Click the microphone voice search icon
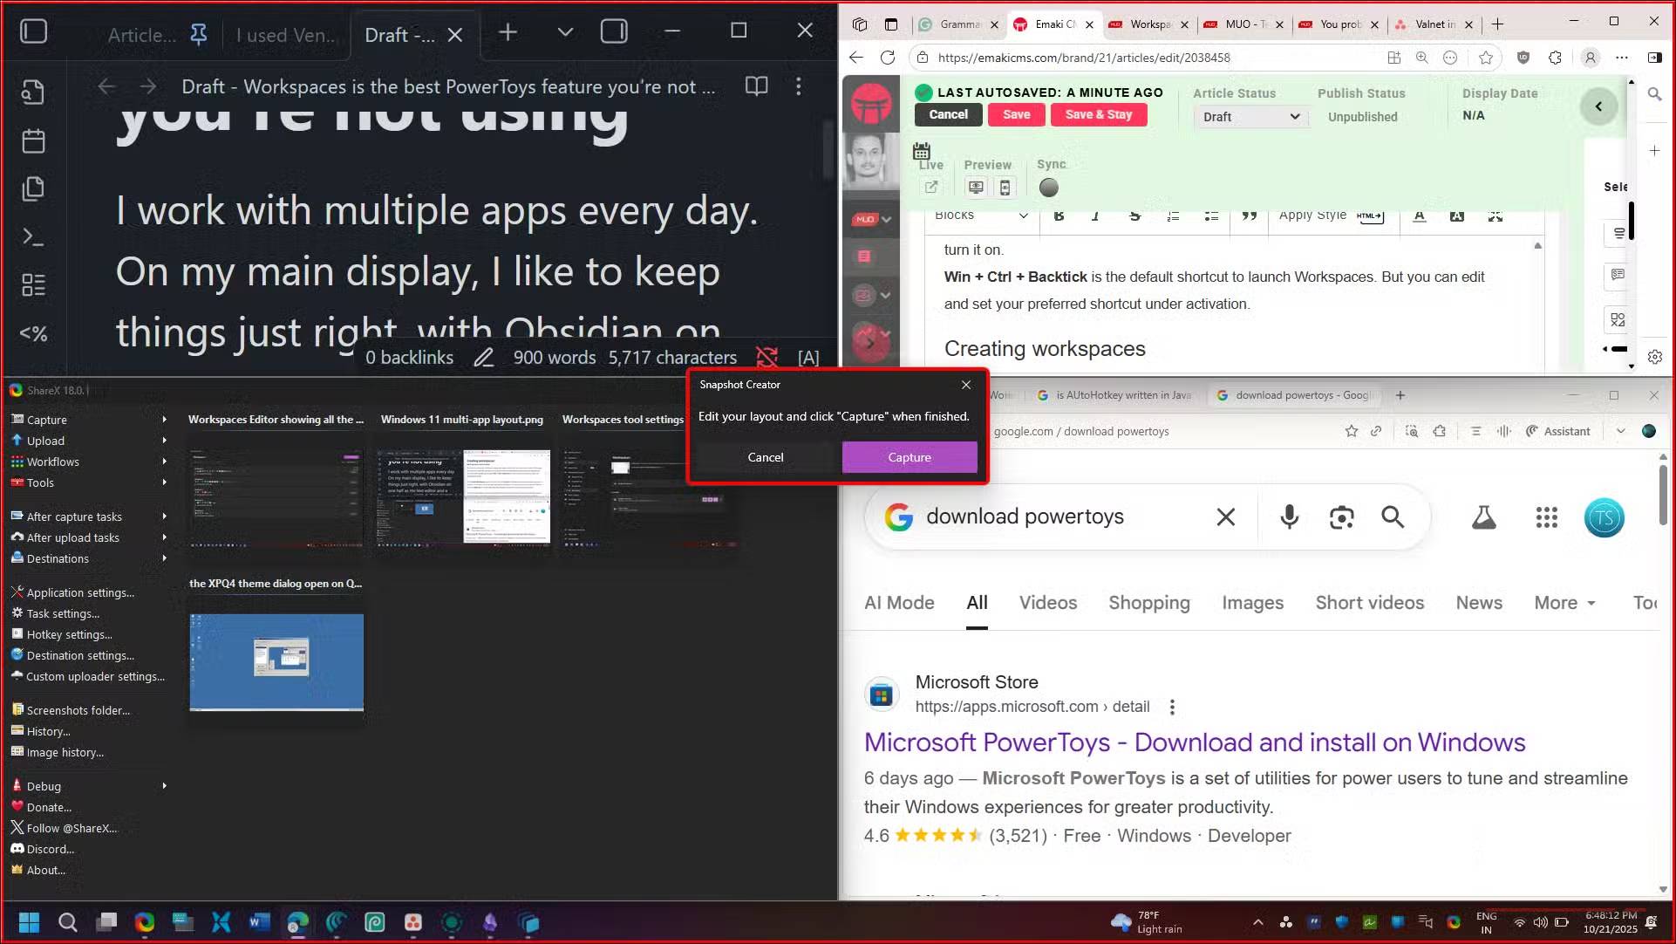Screen dimensions: 1676x944 tap(1289, 516)
